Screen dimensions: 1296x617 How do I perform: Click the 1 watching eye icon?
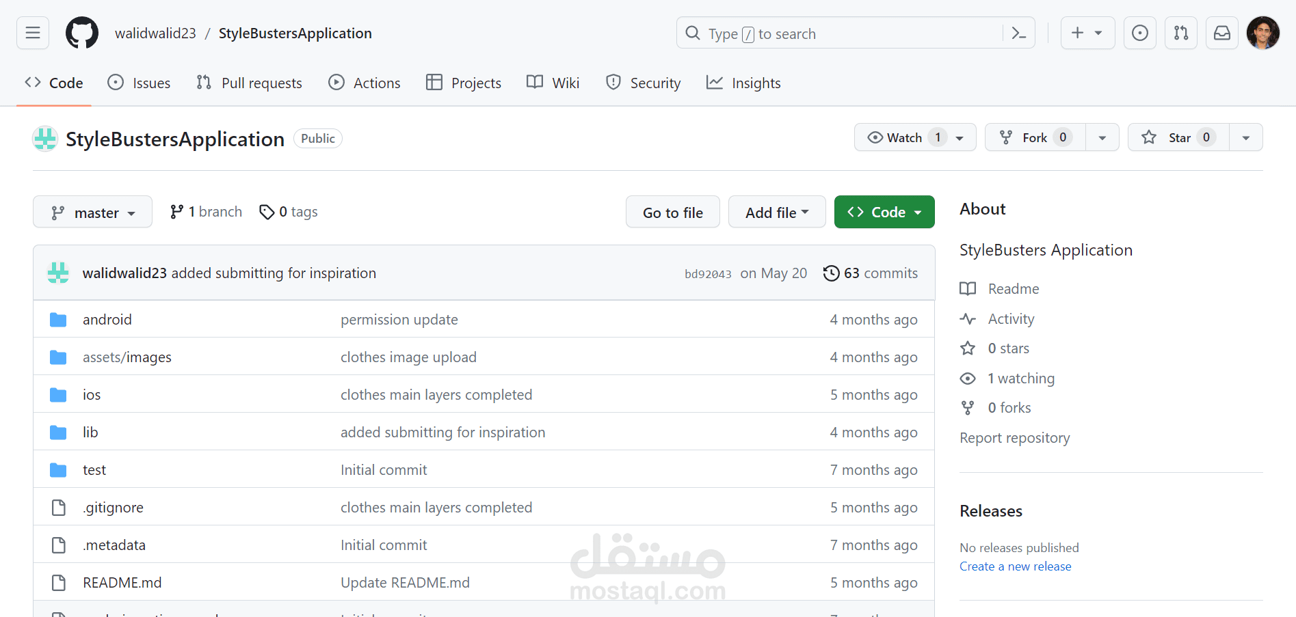(x=968, y=378)
